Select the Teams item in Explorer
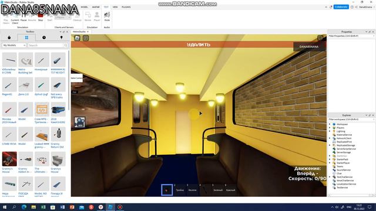 click(x=340, y=166)
